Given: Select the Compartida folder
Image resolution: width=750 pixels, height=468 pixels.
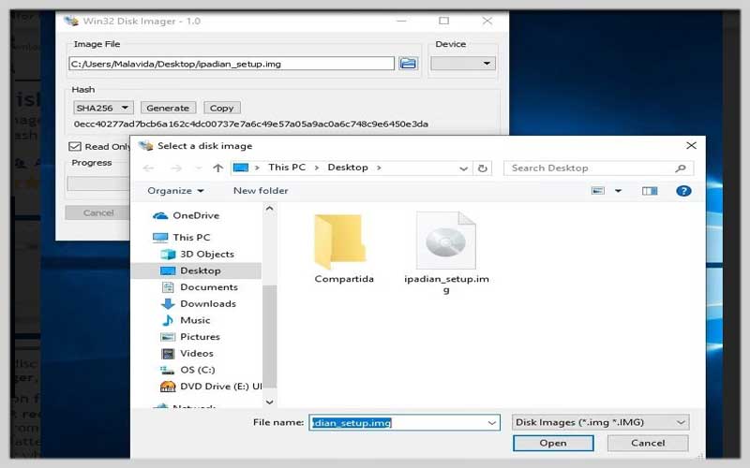Looking at the screenshot, I should (343, 249).
